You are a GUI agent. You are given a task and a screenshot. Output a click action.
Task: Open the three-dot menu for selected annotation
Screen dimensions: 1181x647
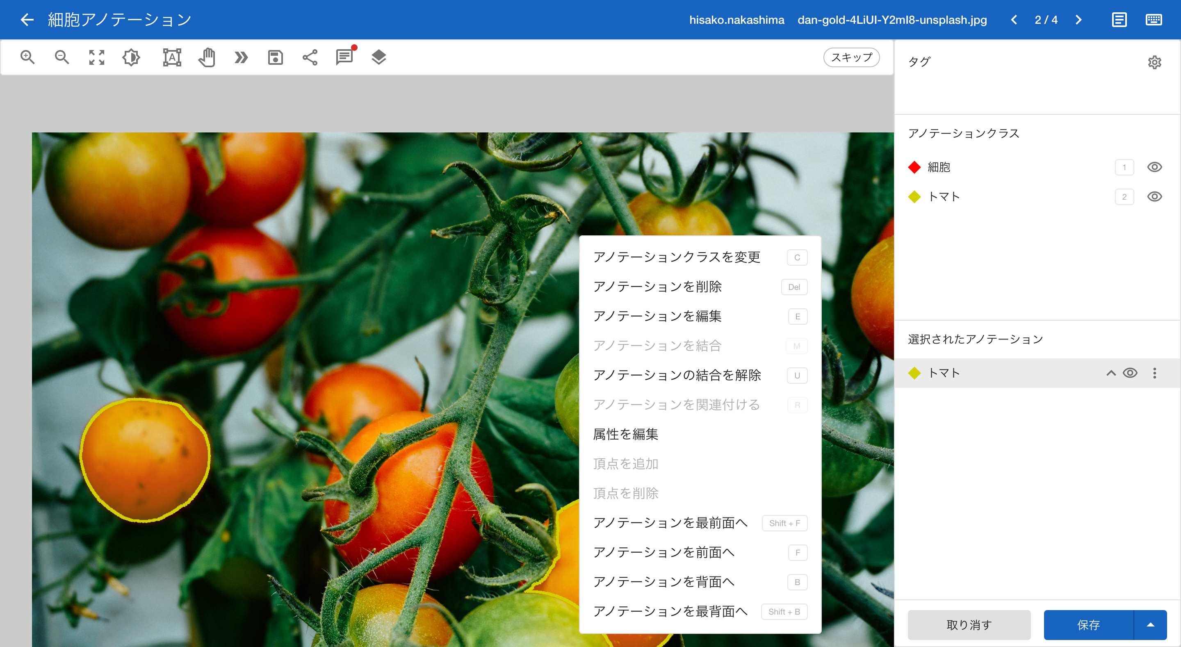[x=1154, y=373]
